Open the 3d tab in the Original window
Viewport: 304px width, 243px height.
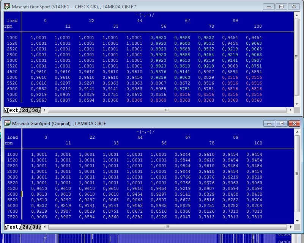[35, 227]
